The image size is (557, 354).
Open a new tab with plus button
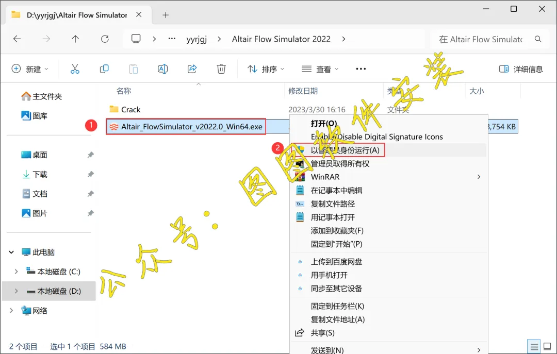166,15
